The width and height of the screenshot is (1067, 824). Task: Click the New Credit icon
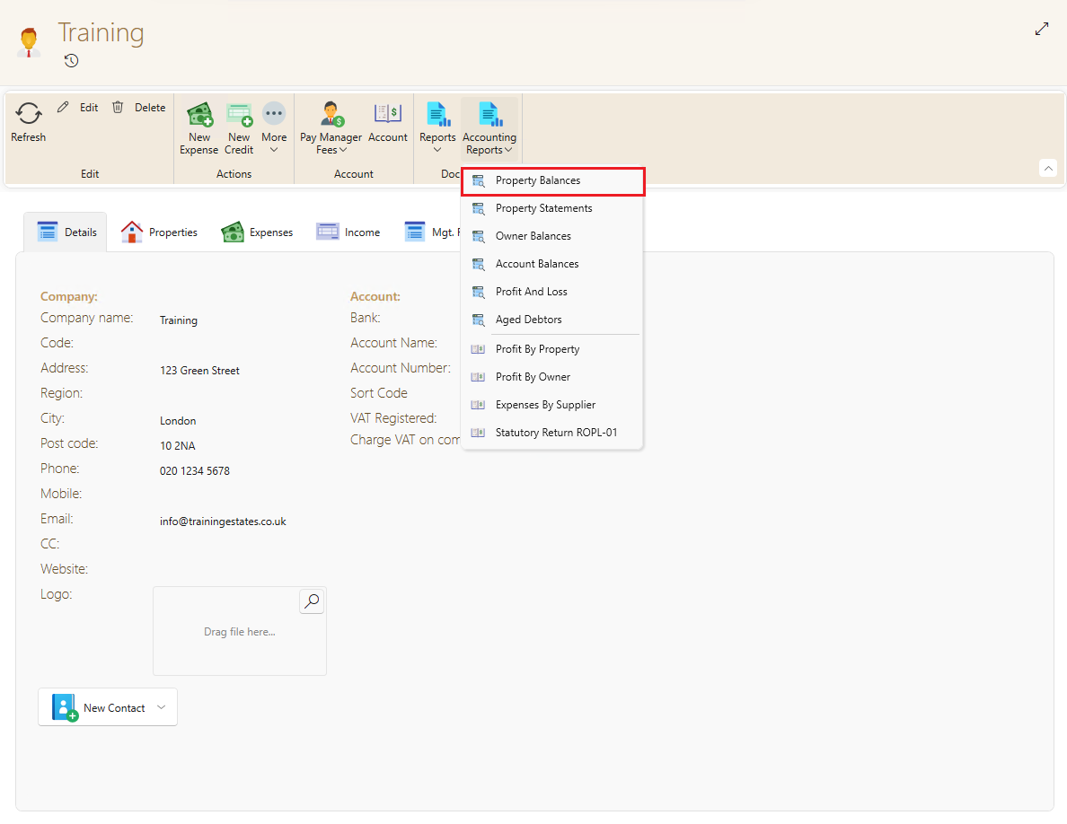pyautogui.click(x=239, y=115)
